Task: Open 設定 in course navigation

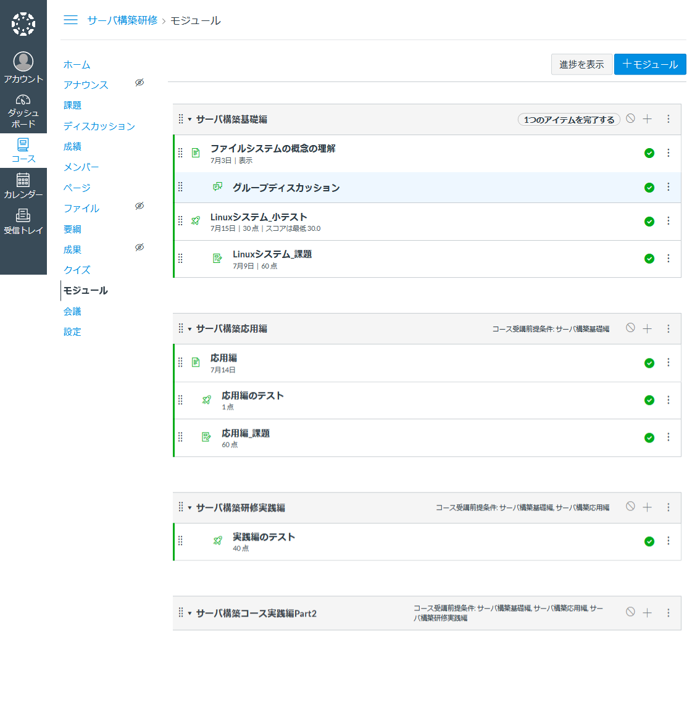Action: point(72,332)
